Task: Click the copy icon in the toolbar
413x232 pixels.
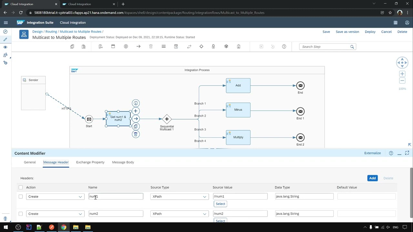Action: click(72, 47)
